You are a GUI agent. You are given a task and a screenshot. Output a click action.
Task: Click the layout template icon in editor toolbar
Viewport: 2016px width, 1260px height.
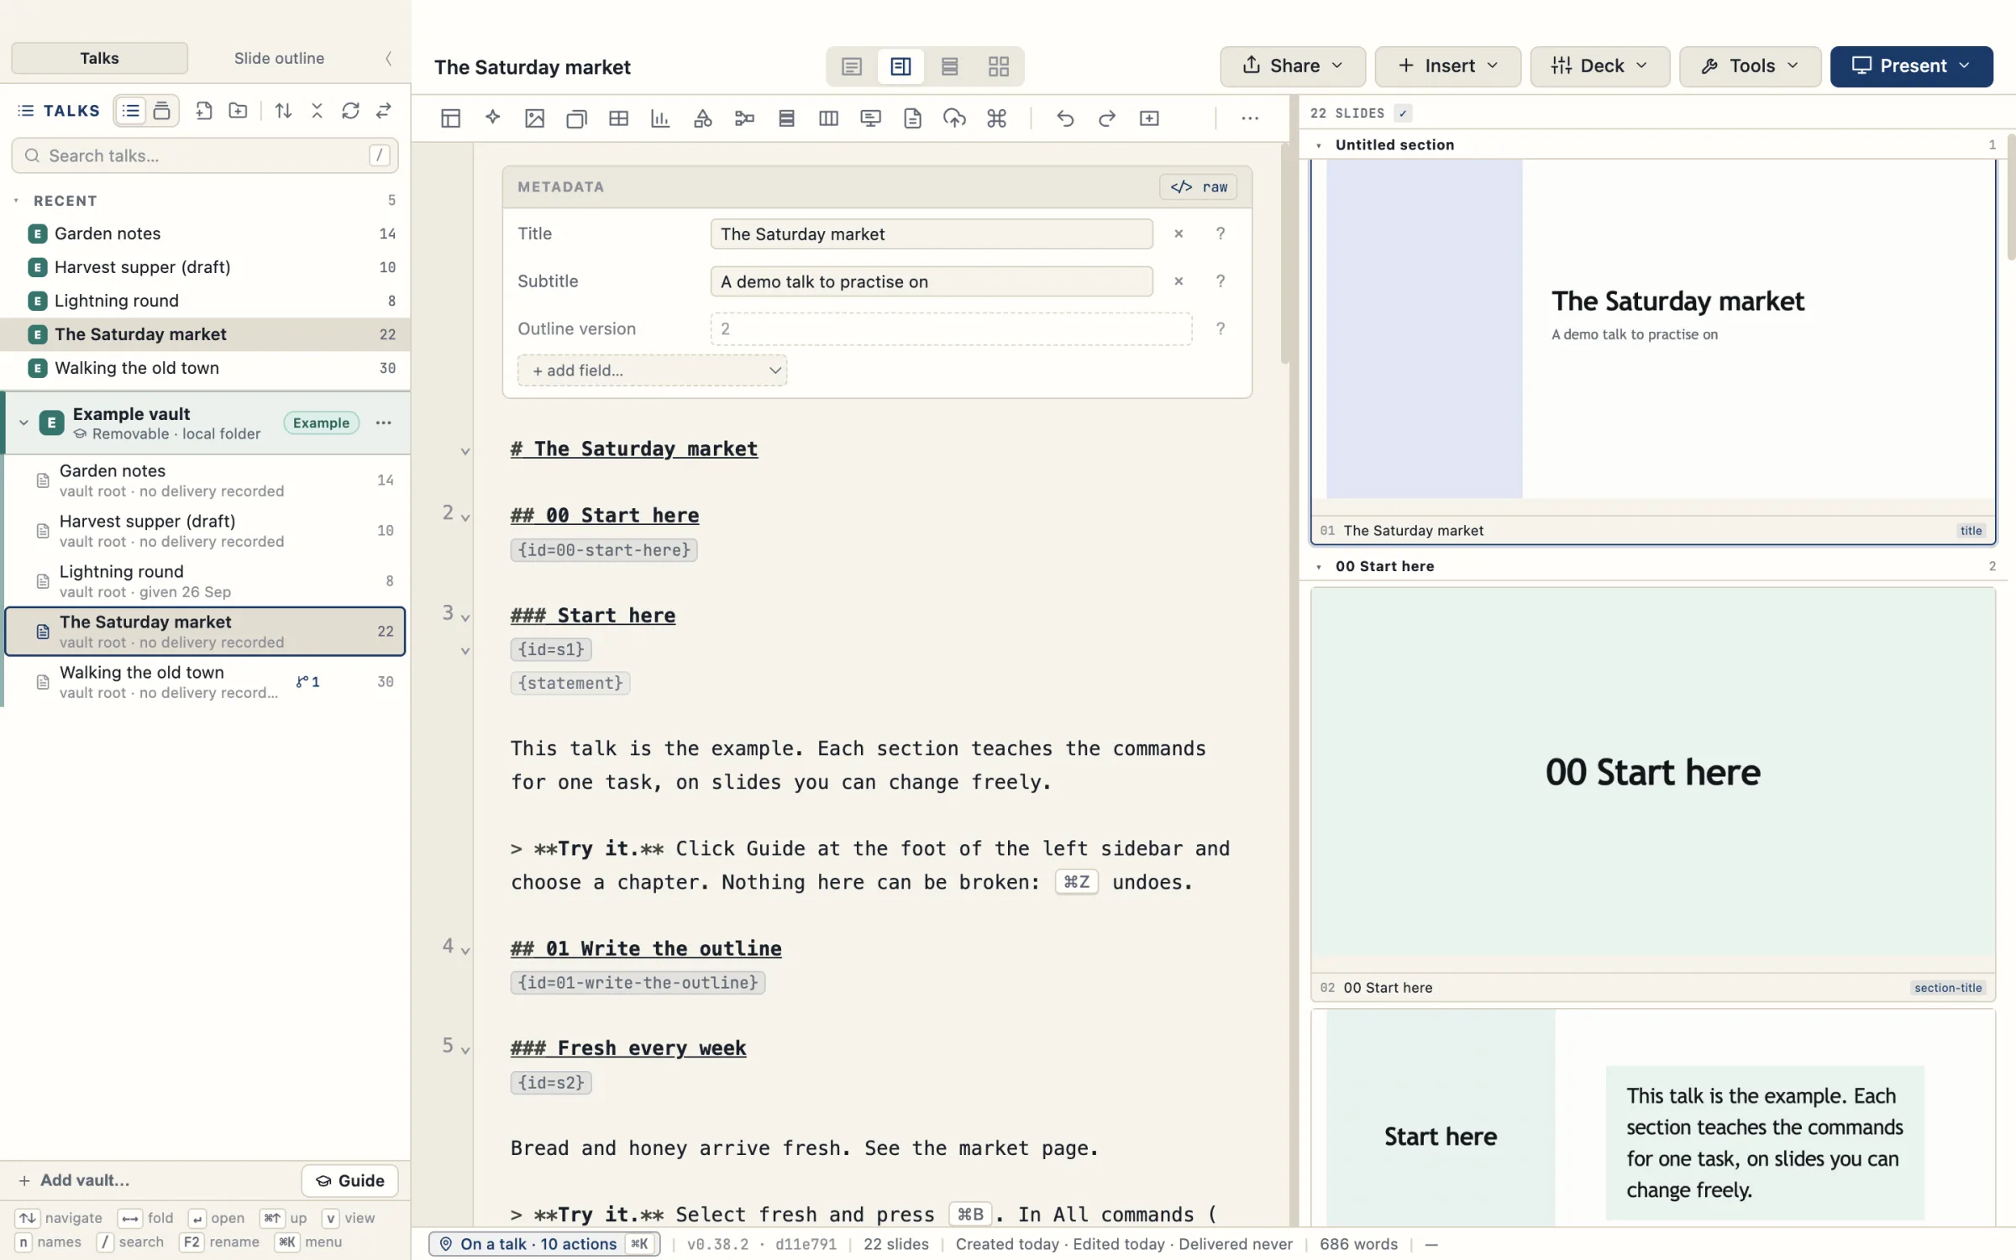450,118
